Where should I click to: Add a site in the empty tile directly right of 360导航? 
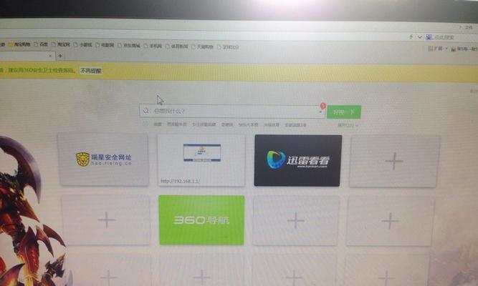[x=295, y=220]
